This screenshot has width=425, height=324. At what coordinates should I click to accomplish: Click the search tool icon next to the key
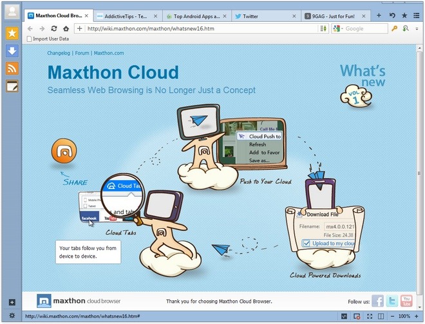pos(406,28)
